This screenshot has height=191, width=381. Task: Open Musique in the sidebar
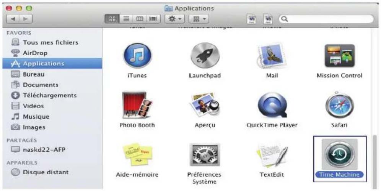tap(52, 117)
